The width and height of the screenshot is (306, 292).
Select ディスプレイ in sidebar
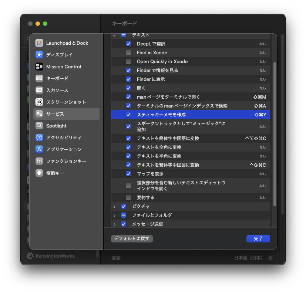66,55
